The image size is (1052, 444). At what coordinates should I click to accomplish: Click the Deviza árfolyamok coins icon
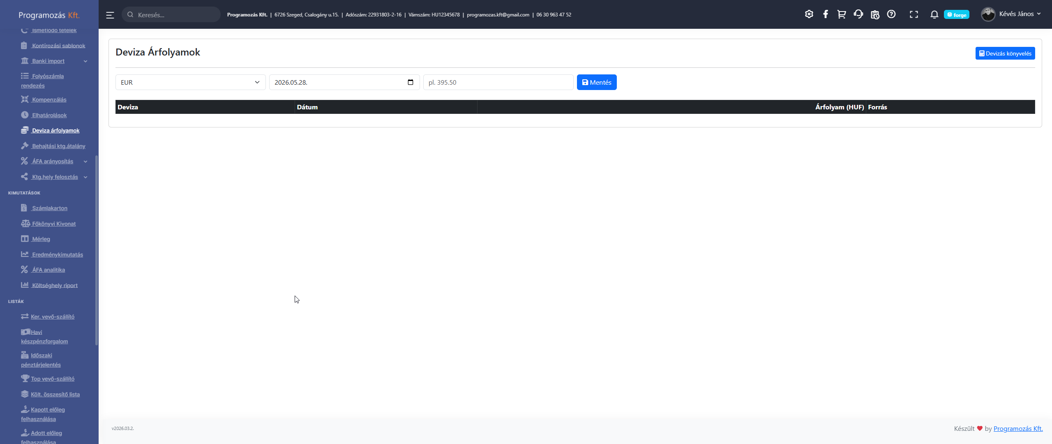[25, 130]
